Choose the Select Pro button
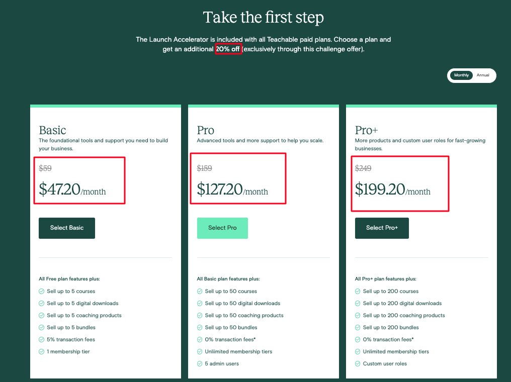Image resolution: width=511 pixels, height=382 pixels. click(x=222, y=228)
